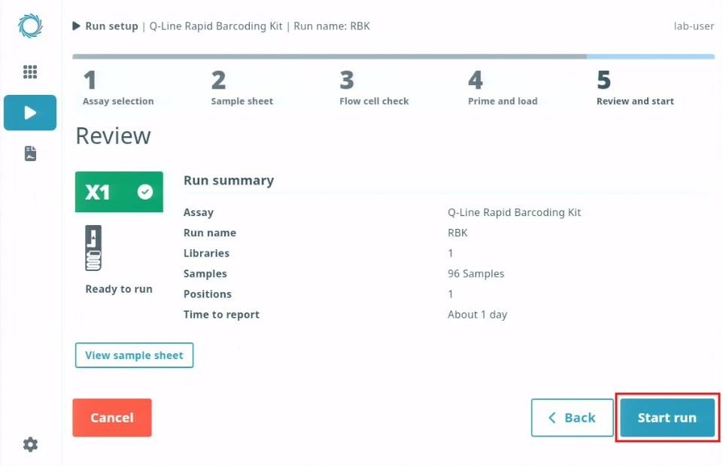
Task: Click the 'Review' page heading
Action: [x=113, y=136]
